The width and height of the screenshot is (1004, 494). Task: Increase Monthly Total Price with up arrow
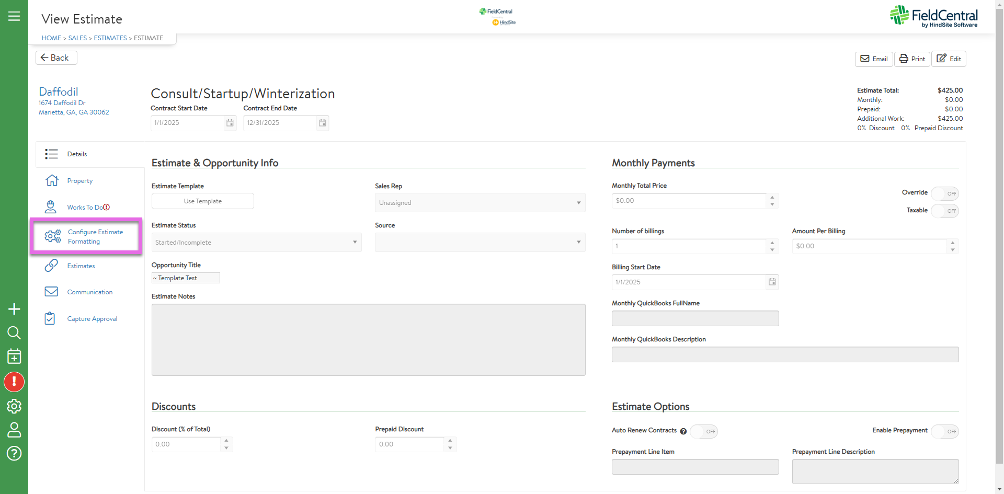coord(772,198)
